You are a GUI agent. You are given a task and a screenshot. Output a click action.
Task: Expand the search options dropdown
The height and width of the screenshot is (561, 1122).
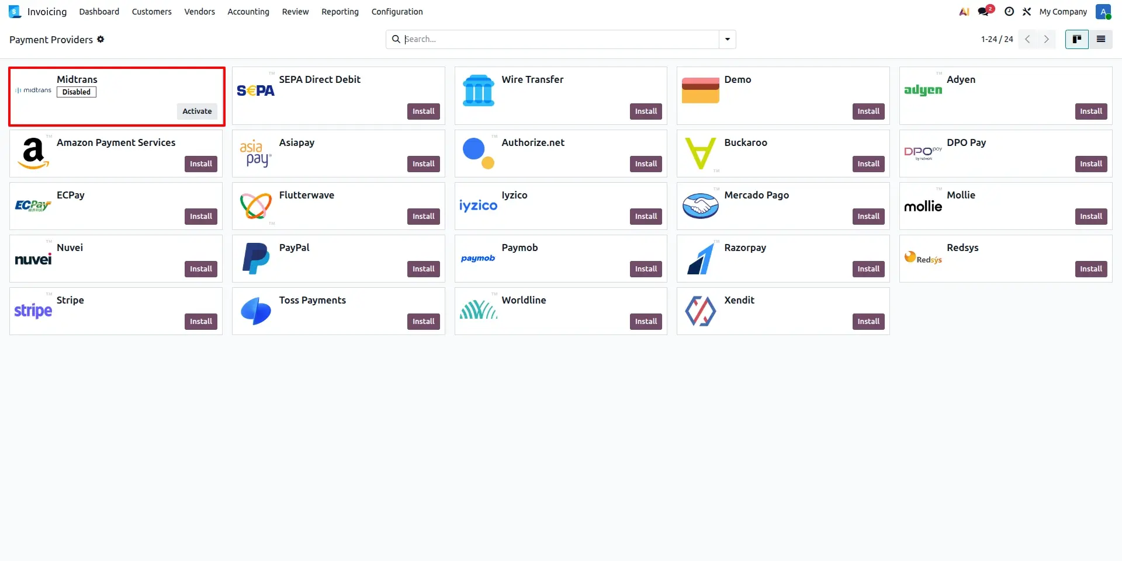(727, 39)
